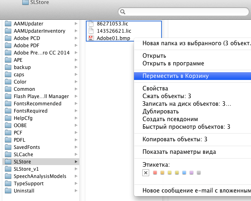Choose 'Сжать объекты: 3' option
Image resolution: width=251 pixels, height=201 pixels.
coord(192,96)
